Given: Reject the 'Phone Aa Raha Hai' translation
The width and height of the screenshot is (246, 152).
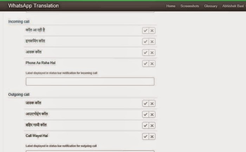Looking at the screenshot, I should click(152, 63).
